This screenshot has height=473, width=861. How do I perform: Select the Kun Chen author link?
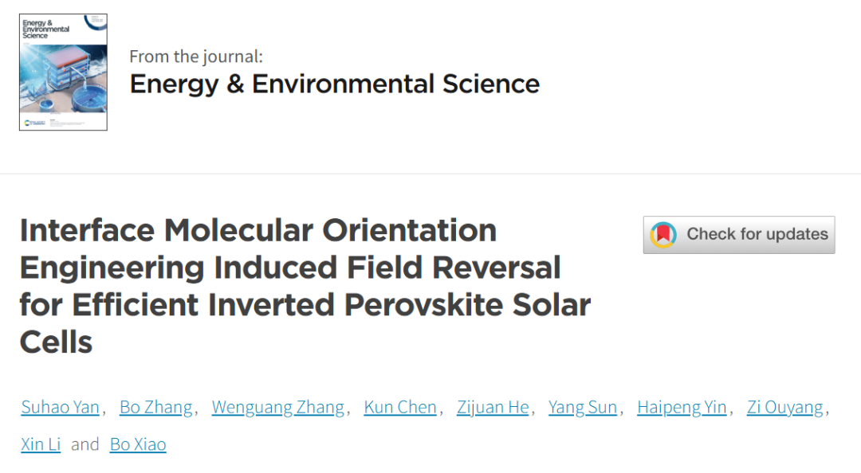400,408
